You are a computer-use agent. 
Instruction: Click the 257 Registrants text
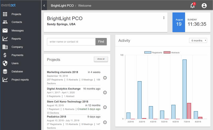tap(55, 80)
